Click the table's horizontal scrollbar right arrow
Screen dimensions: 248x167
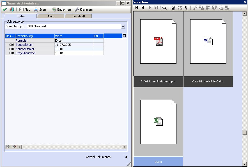tap(125, 147)
